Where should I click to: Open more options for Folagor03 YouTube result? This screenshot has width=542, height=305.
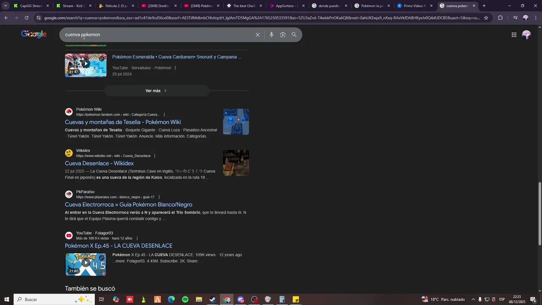137,238
